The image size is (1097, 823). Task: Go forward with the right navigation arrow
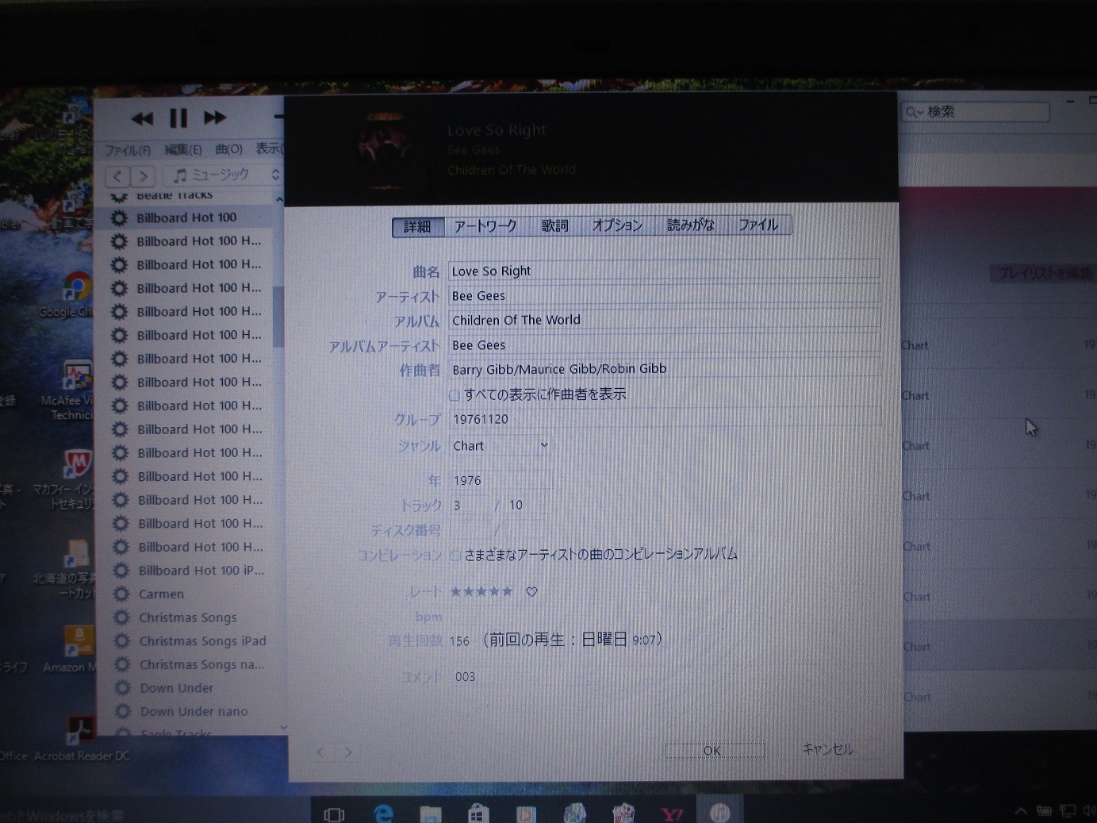click(143, 176)
